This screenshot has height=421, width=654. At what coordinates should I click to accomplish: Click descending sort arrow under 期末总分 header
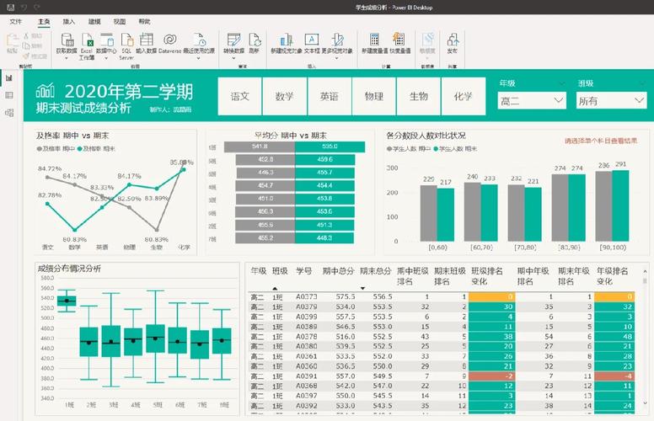coord(363,289)
